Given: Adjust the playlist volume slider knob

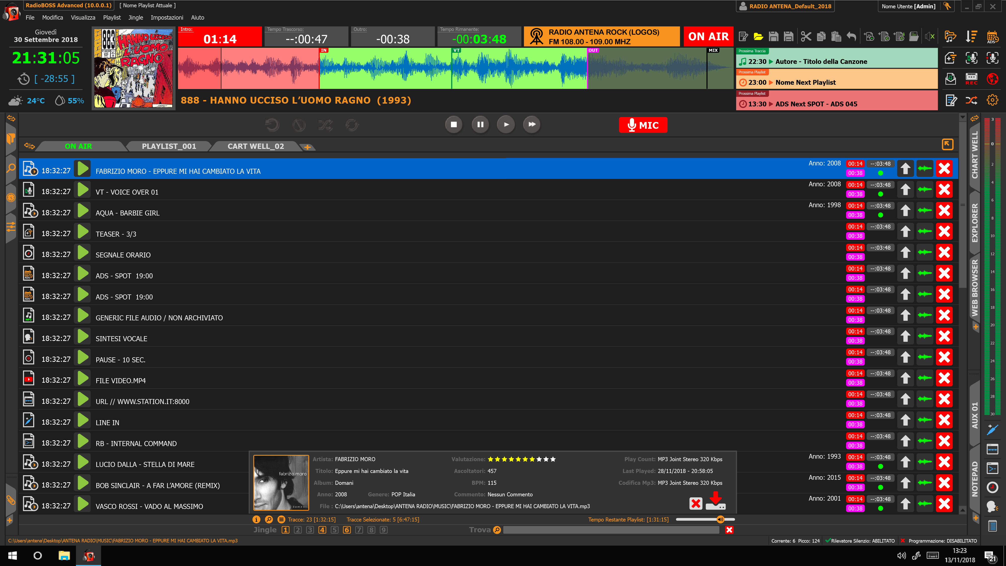Looking at the screenshot, I should pos(721,519).
